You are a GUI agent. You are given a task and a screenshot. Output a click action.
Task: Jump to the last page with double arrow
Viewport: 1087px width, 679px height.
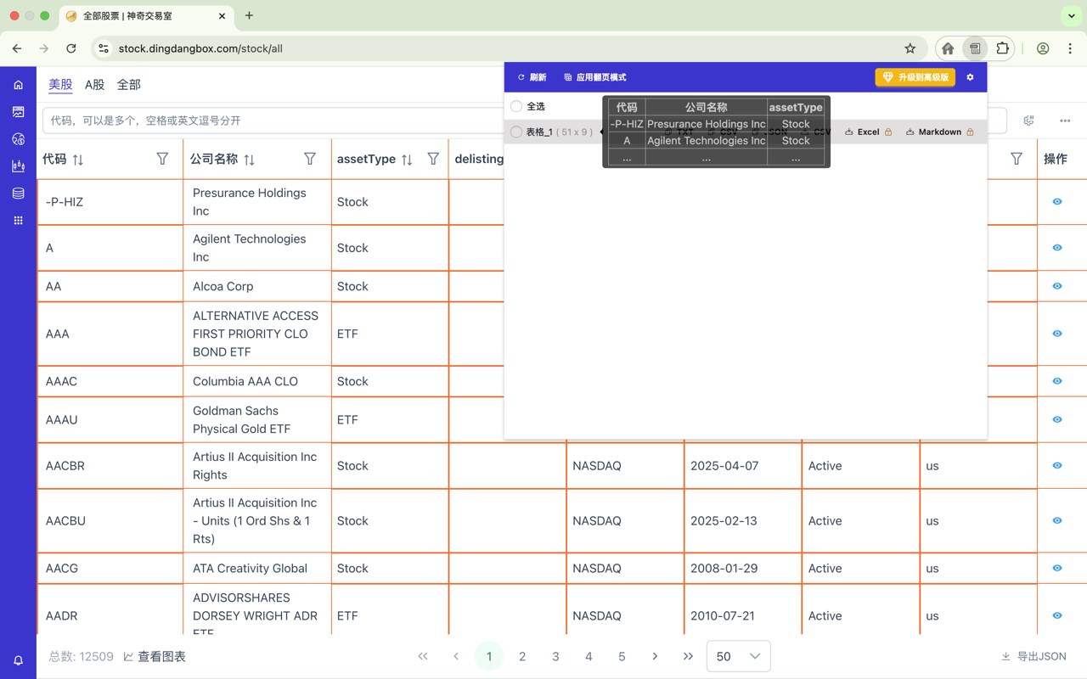coord(688,656)
